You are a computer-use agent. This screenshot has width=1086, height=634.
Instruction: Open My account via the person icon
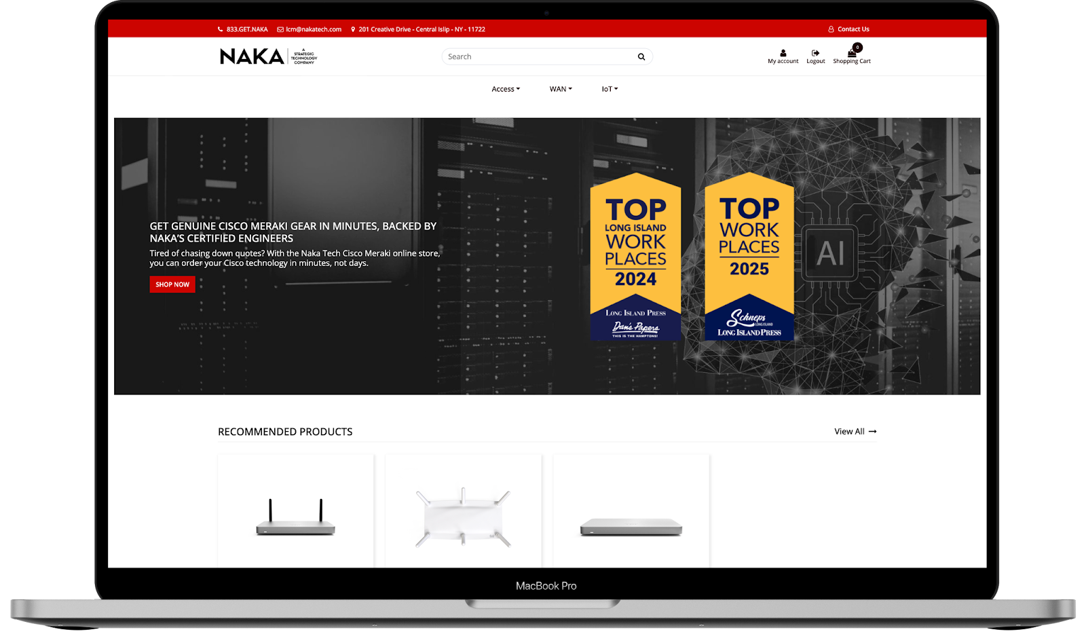point(783,53)
